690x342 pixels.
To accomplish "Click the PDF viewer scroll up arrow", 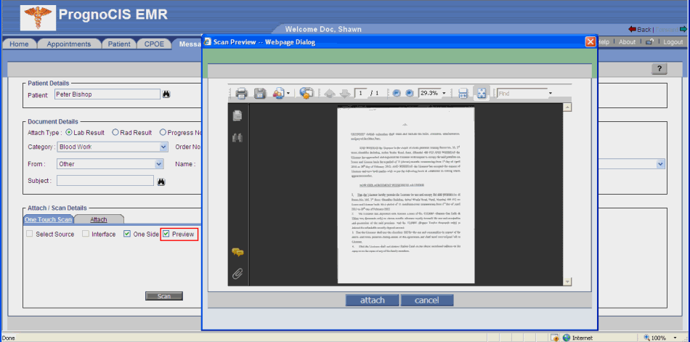I will pyautogui.click(x=567, y=107).
